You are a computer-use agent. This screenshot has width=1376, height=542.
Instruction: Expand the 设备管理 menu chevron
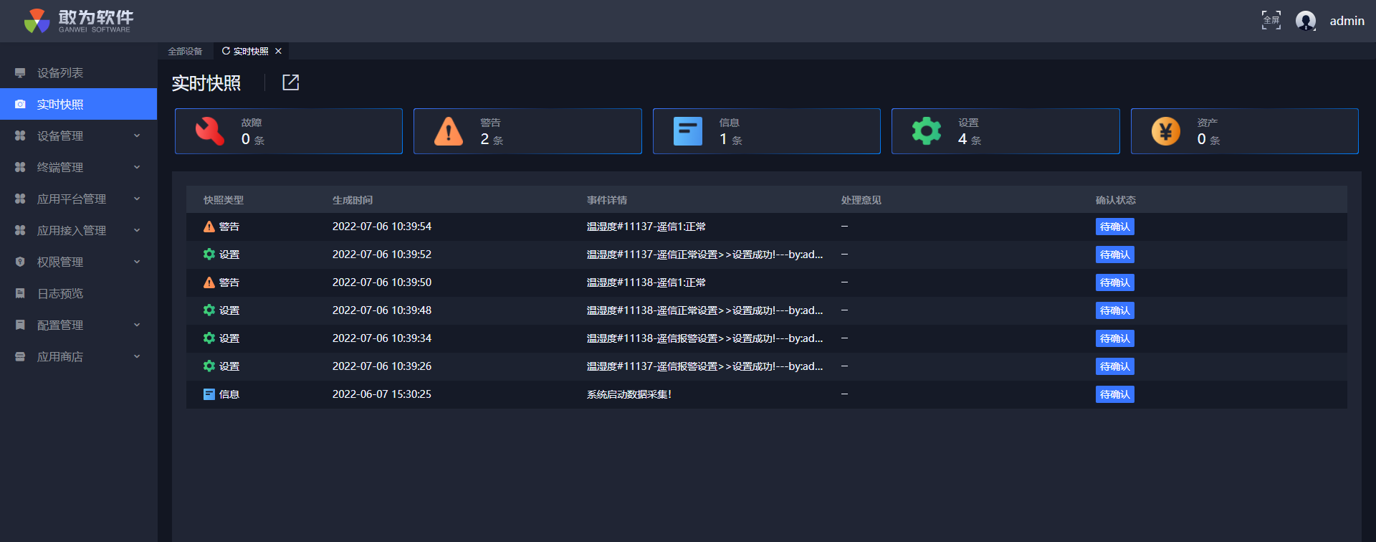(x=137, y=135)
